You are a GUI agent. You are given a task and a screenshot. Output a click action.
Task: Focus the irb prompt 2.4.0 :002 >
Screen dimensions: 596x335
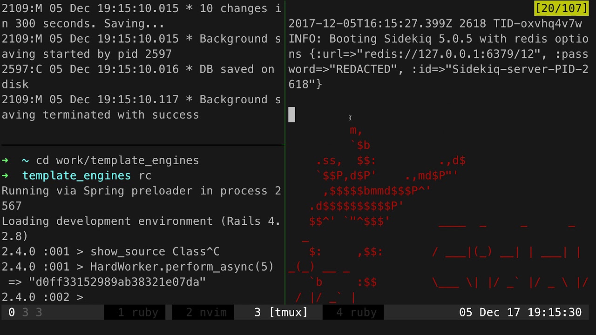[x=42, y=297]
